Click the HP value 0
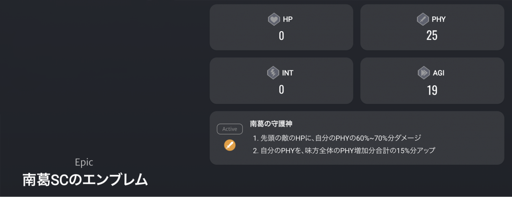This screenshot has width=512, height=197. point(281,36)
